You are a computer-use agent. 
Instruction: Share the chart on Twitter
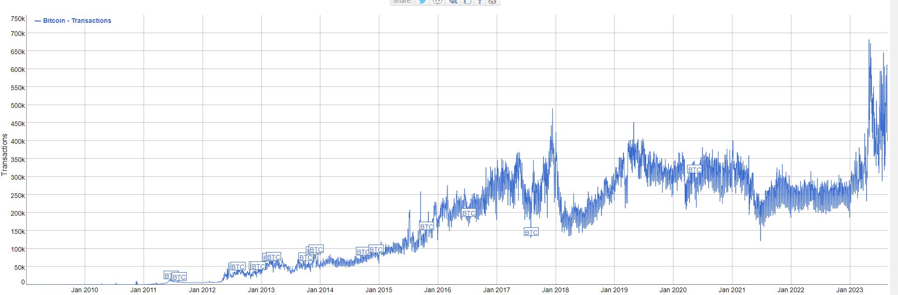click(422, 2)
